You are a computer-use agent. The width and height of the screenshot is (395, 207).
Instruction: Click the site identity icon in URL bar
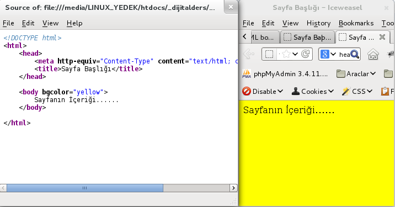[x=269, y=54]
